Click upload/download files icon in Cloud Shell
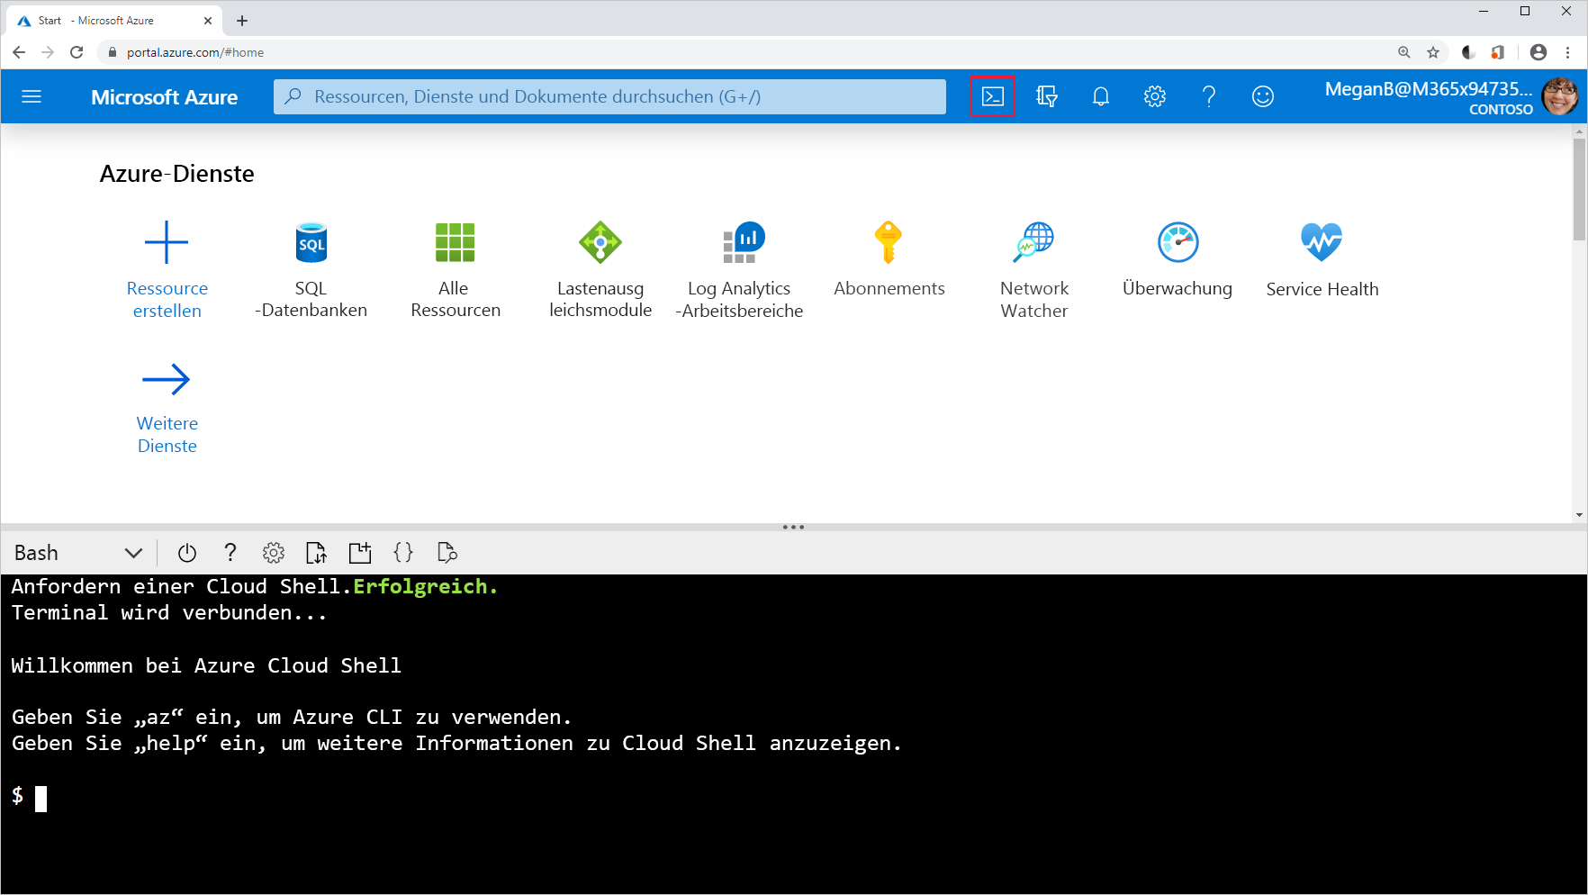Screen dimensions: 1588x895 click(x=316, y=553)
